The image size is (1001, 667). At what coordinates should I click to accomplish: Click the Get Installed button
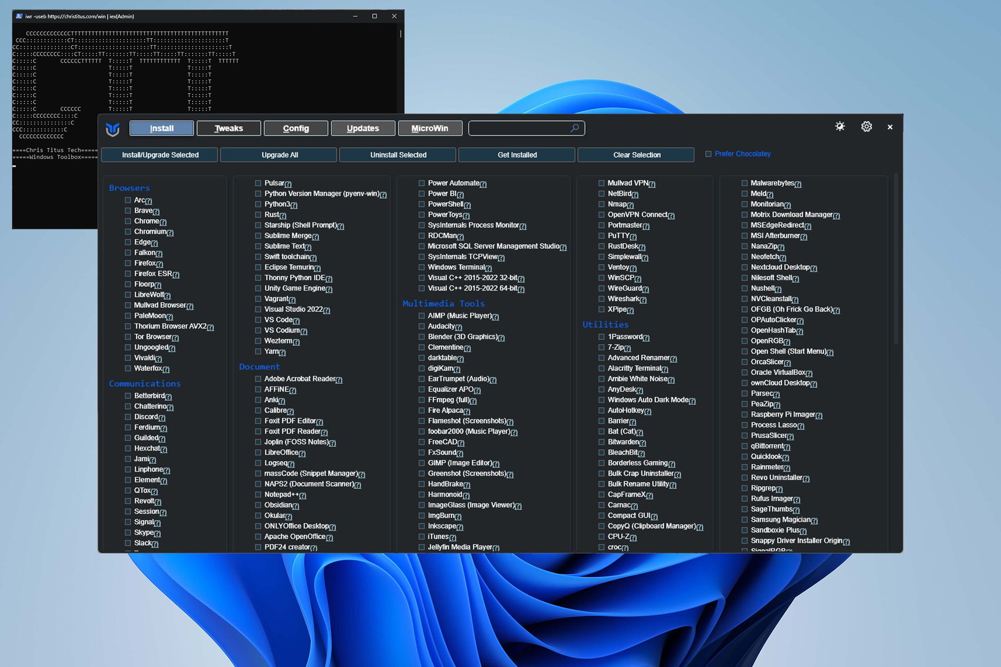pos(517,155)
